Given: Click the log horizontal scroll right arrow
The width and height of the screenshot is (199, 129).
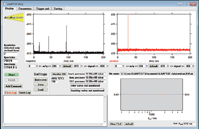Looking at the screenshot, I should 102,125.
